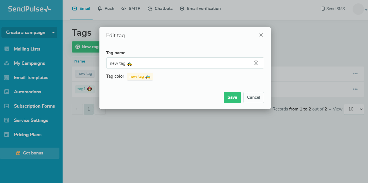Close the Edit tag dialog

pos(261,35)
